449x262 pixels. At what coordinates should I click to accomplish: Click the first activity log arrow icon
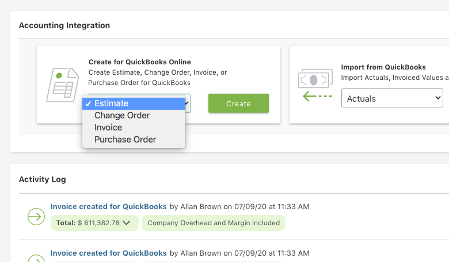36,217
